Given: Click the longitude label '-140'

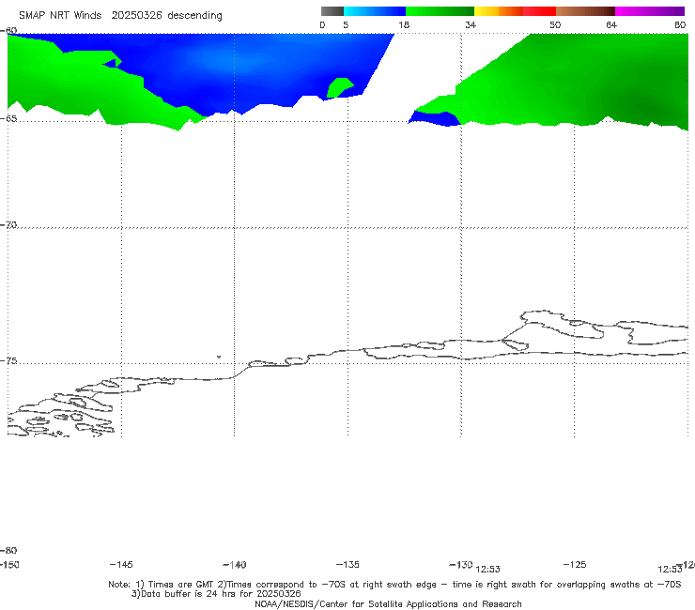Looking at the screenshot, I should (235, 565).
